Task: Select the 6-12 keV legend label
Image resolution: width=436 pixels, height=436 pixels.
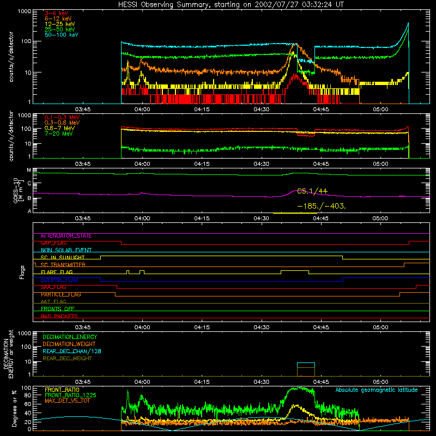Action: coord(58,19)
